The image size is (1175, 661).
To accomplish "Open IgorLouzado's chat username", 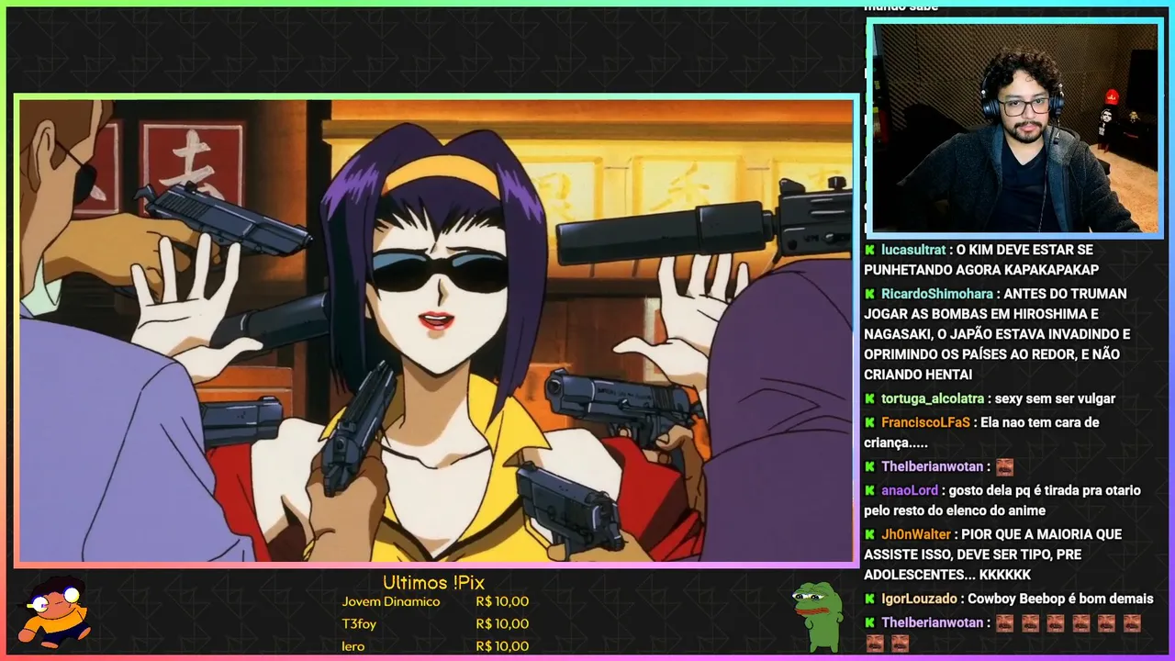I will pyautogui.click(x=921, y=599).
